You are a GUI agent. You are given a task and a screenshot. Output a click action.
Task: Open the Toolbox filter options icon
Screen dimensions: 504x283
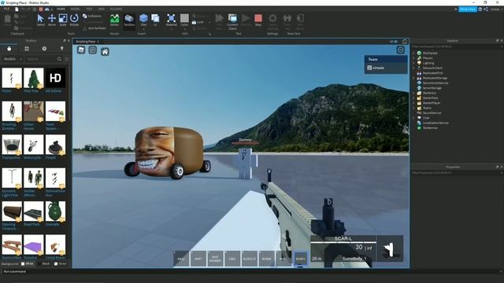tap(66, 59)
